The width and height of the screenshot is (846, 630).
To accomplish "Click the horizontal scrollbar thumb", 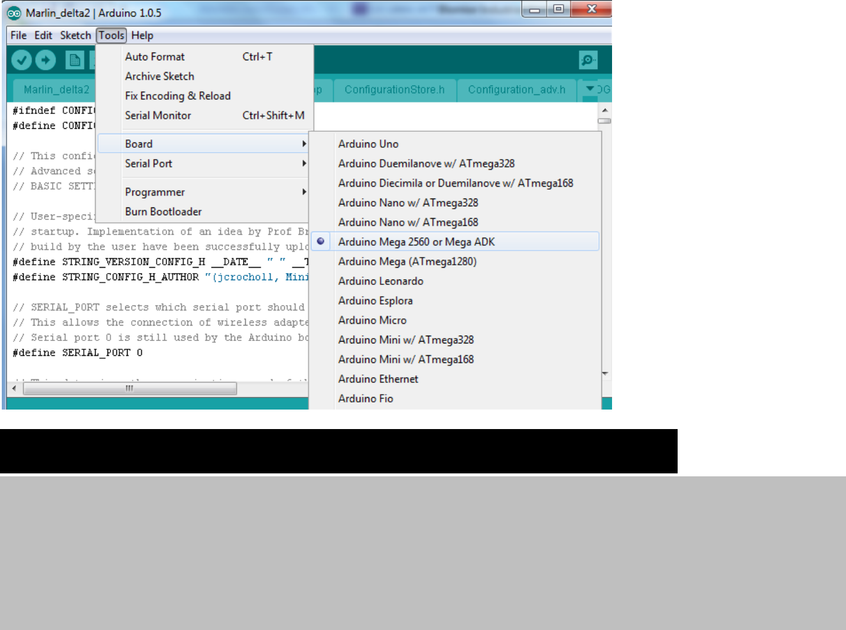I will click(x=130, y=388).
